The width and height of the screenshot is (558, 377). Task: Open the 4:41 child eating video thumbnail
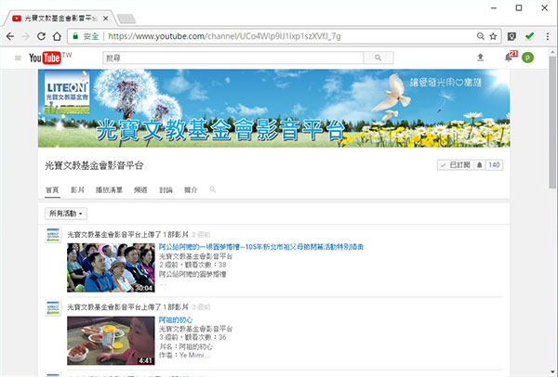point(111,341)
